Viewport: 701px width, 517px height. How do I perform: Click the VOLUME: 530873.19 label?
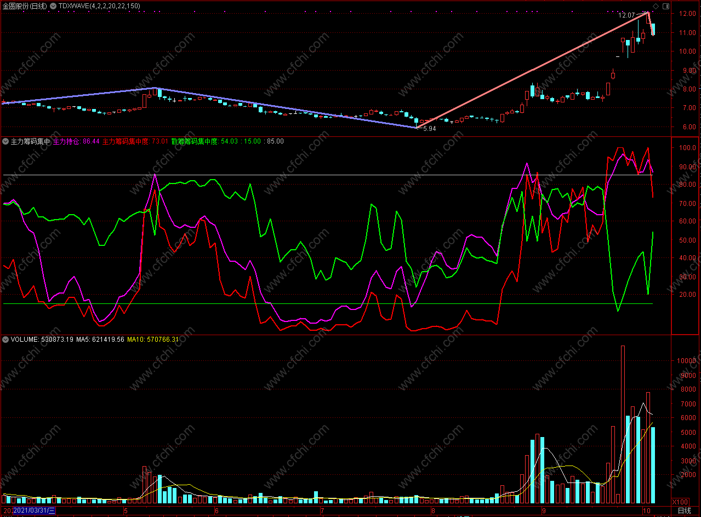pyautogui.click(x=42, y=340)
